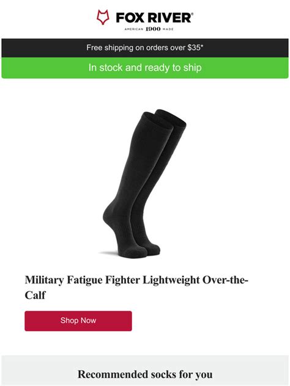Click the word "AMERICAN" under the logo
Image resolution: width=290 pixels, height=386 pixels.
(x=134, y=29)
